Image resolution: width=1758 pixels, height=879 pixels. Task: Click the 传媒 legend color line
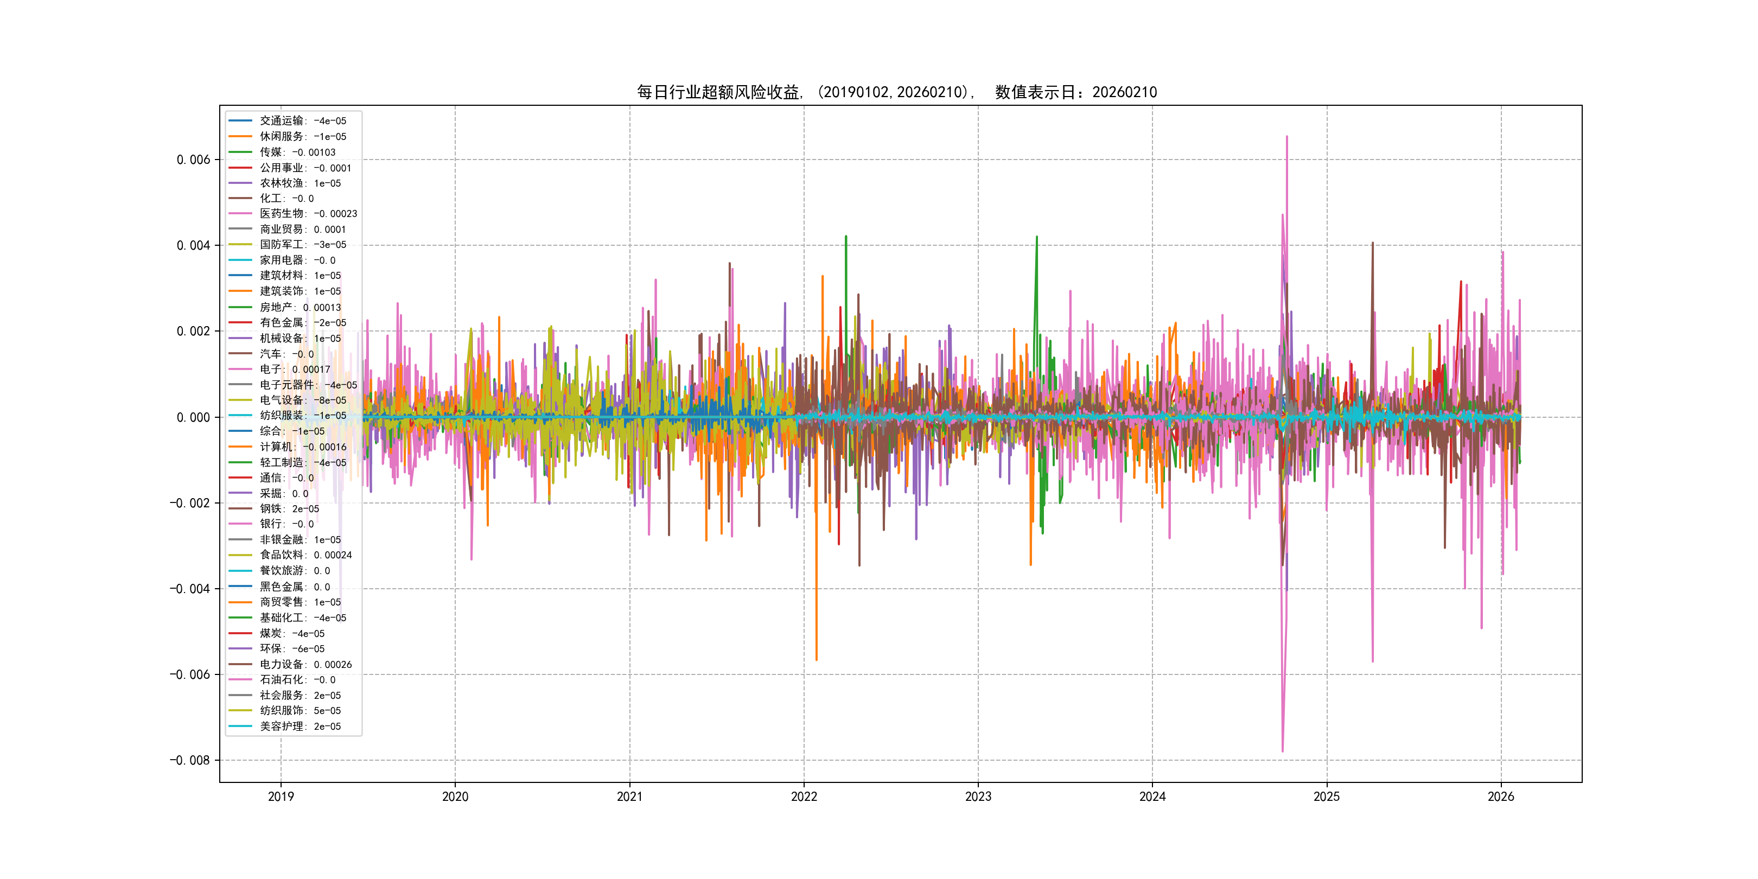(x=240, y=152)
